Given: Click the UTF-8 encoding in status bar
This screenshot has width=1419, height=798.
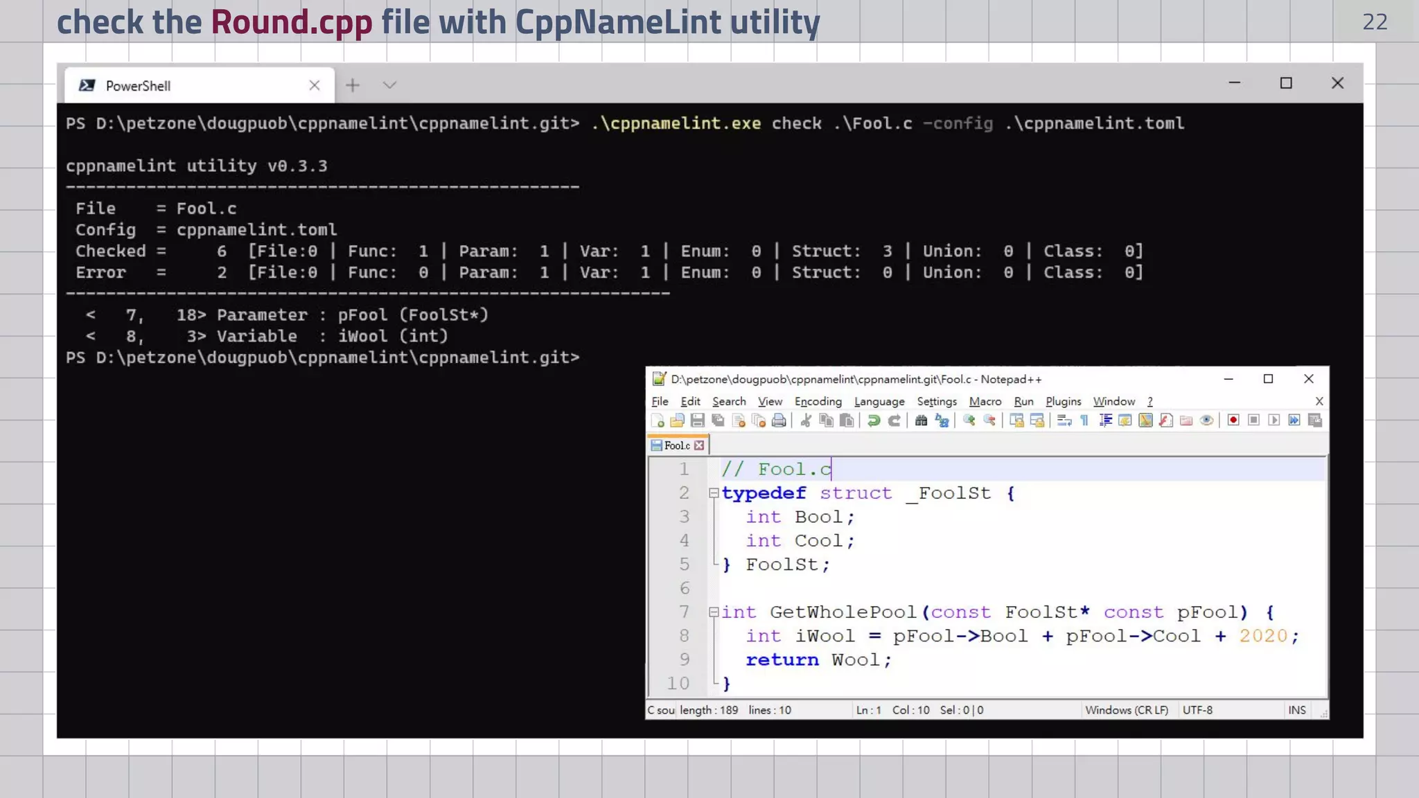Looking at the screenshot, I should click(1197, 711).
